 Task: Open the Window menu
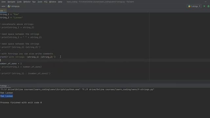[x=52, y=2]
